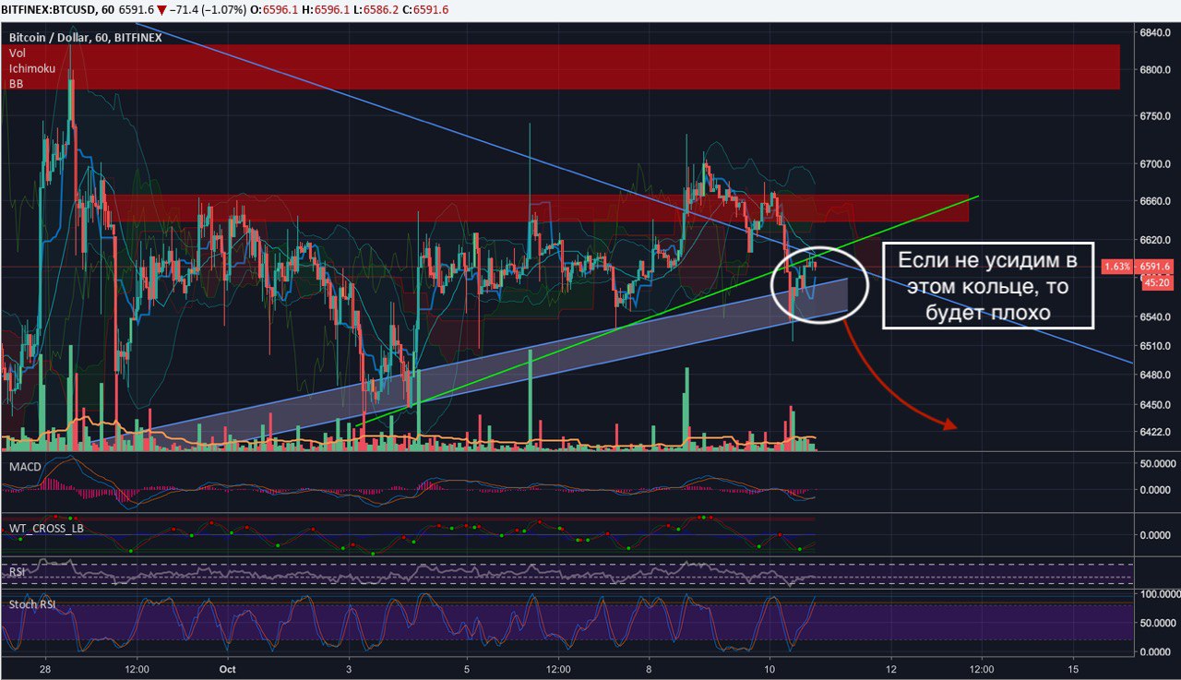The image size is (1181, 680).
Task: Click the red 1.63% tag beside the price axis
Action: pyautogui.click(x=1118, y=267)
